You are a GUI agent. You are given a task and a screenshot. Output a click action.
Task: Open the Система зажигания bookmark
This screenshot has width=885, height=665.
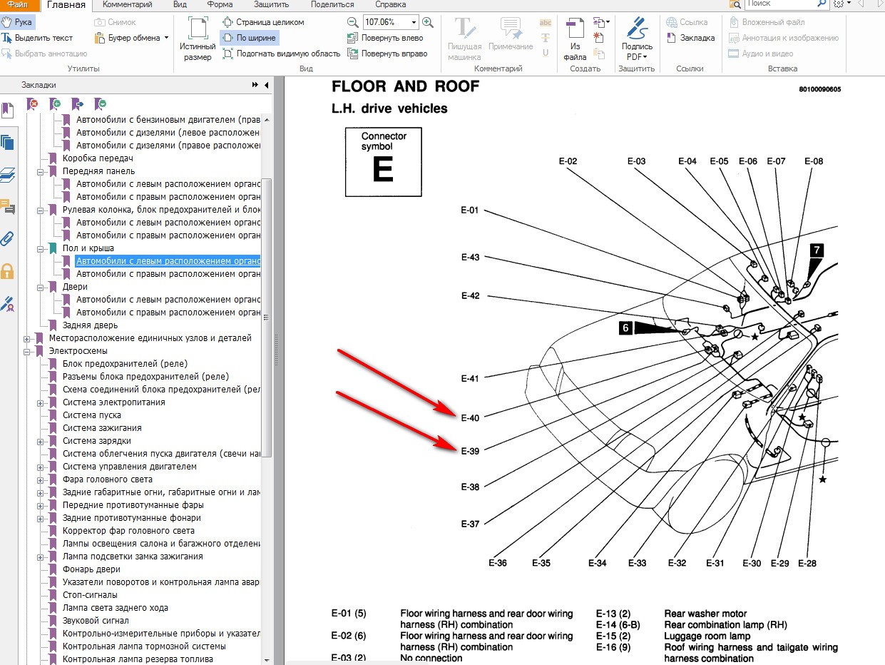click(102, 428)
